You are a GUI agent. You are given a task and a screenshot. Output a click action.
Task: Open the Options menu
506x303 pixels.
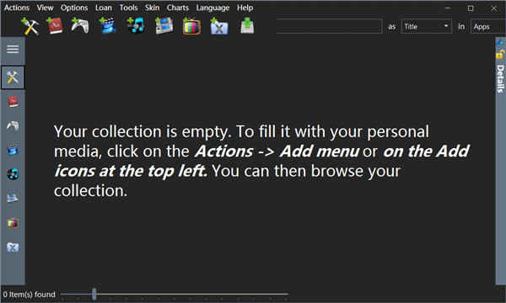[x=74, y=8]
